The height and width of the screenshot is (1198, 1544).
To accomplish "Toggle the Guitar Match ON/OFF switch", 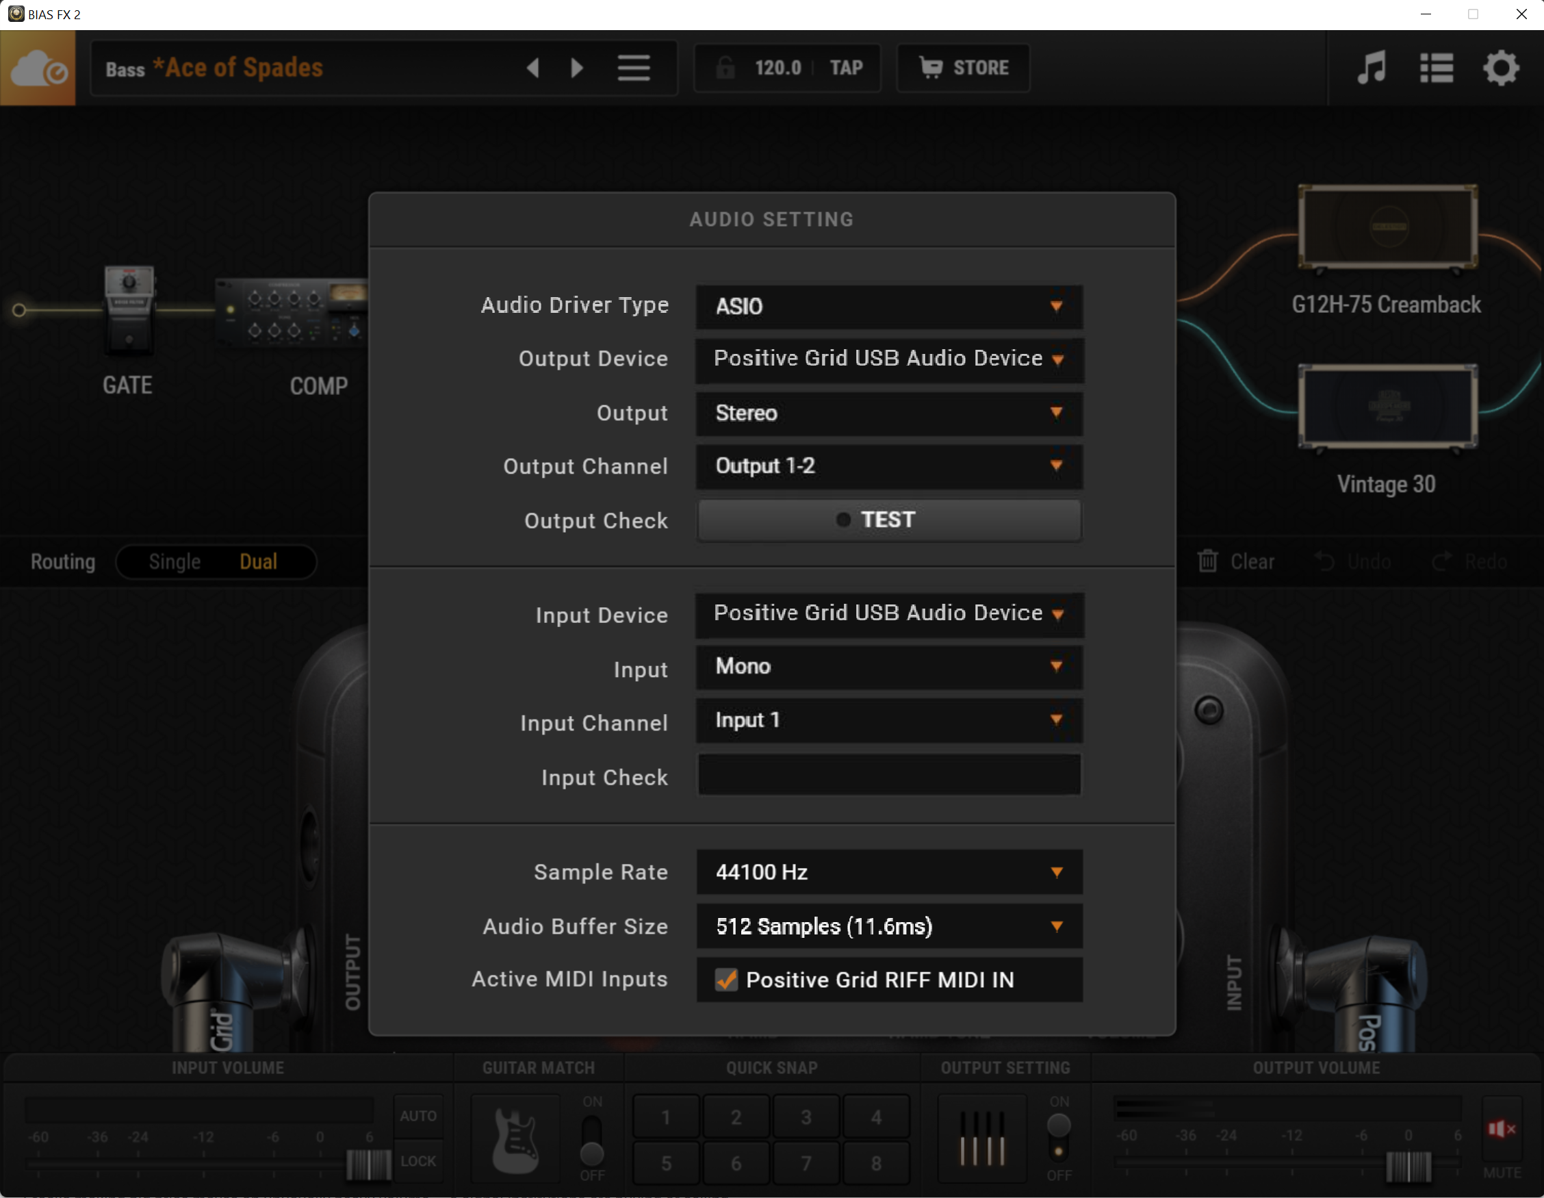I will pyautogui.click(x=592, y=1140).
